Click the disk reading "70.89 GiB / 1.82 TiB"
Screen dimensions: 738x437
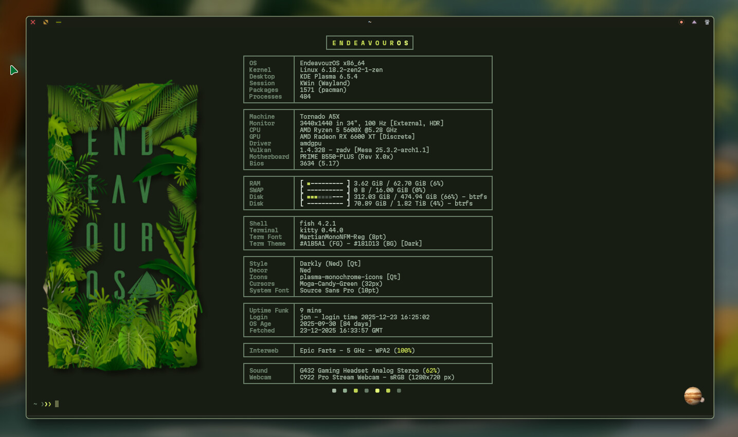point(390,204)
